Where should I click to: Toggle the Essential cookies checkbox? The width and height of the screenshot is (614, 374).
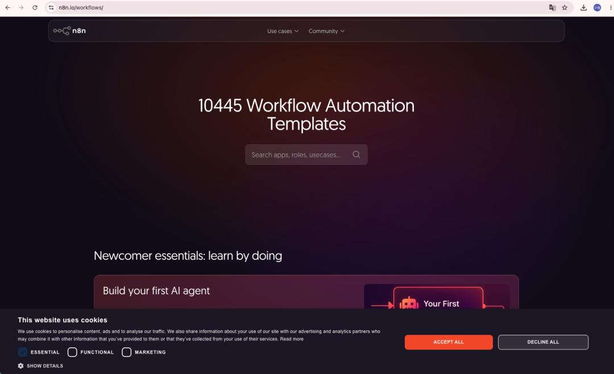pos(23,352)
